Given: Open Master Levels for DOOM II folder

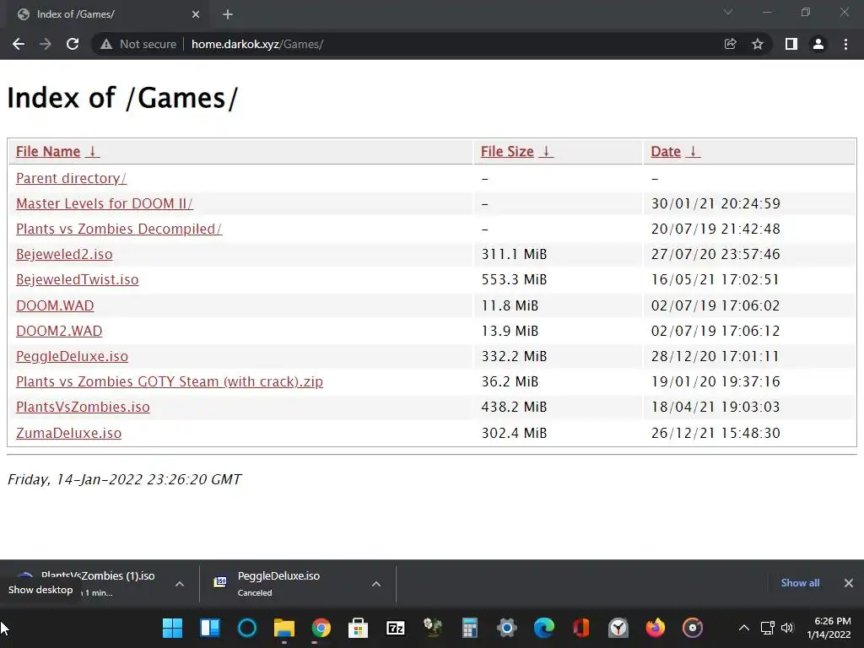Looking at the screenshot, I should pos(104,203).
